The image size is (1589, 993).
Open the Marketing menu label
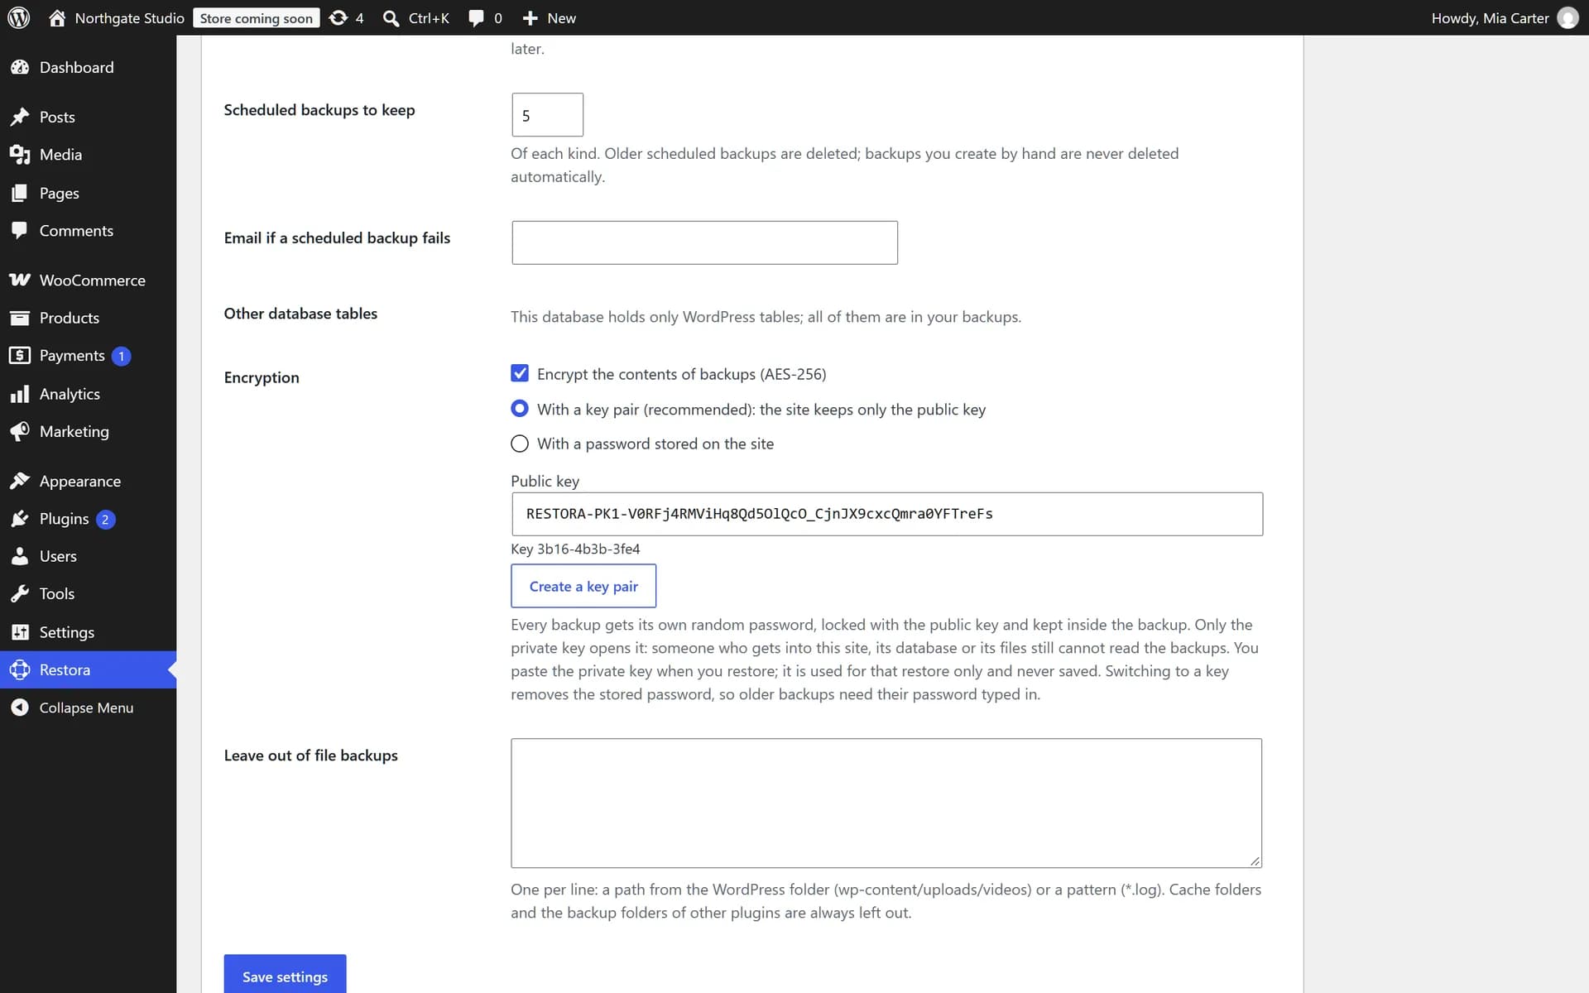[74, 431]
